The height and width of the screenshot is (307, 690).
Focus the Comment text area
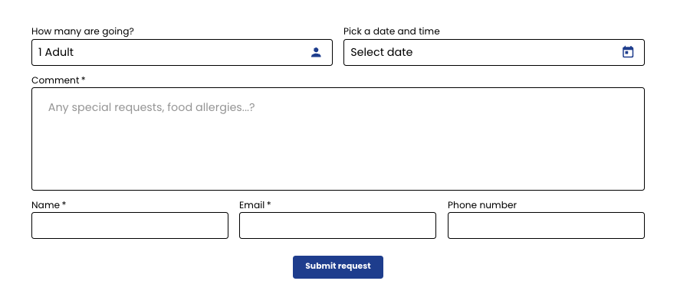(x=338, y=139)
